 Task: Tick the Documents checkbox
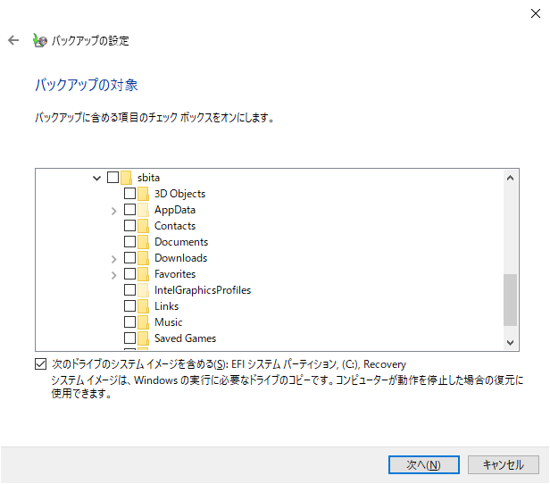[129, 242]
